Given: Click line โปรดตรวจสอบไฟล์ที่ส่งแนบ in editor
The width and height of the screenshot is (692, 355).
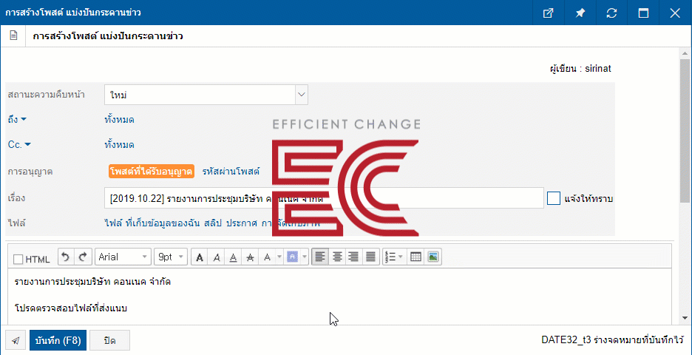Looking at the screenshot, I should point(71,308).
